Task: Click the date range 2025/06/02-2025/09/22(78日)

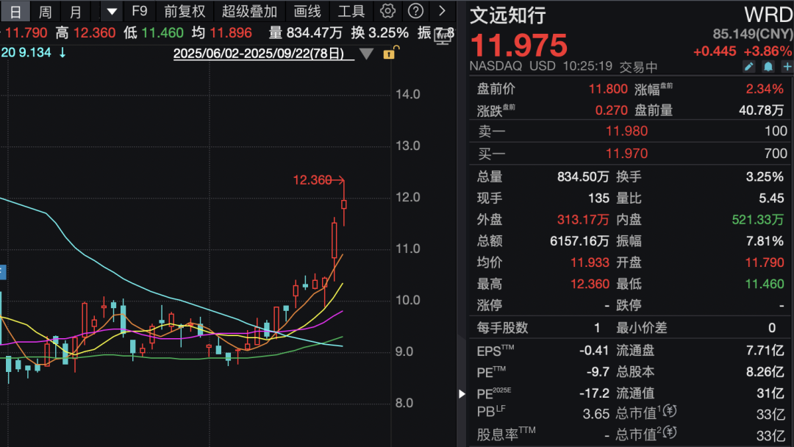Action: tap(259, 54)
